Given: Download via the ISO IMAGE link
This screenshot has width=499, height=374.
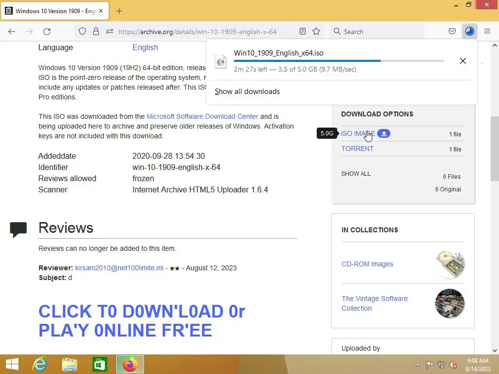Looking at the screenshot, I should [358, 133].
